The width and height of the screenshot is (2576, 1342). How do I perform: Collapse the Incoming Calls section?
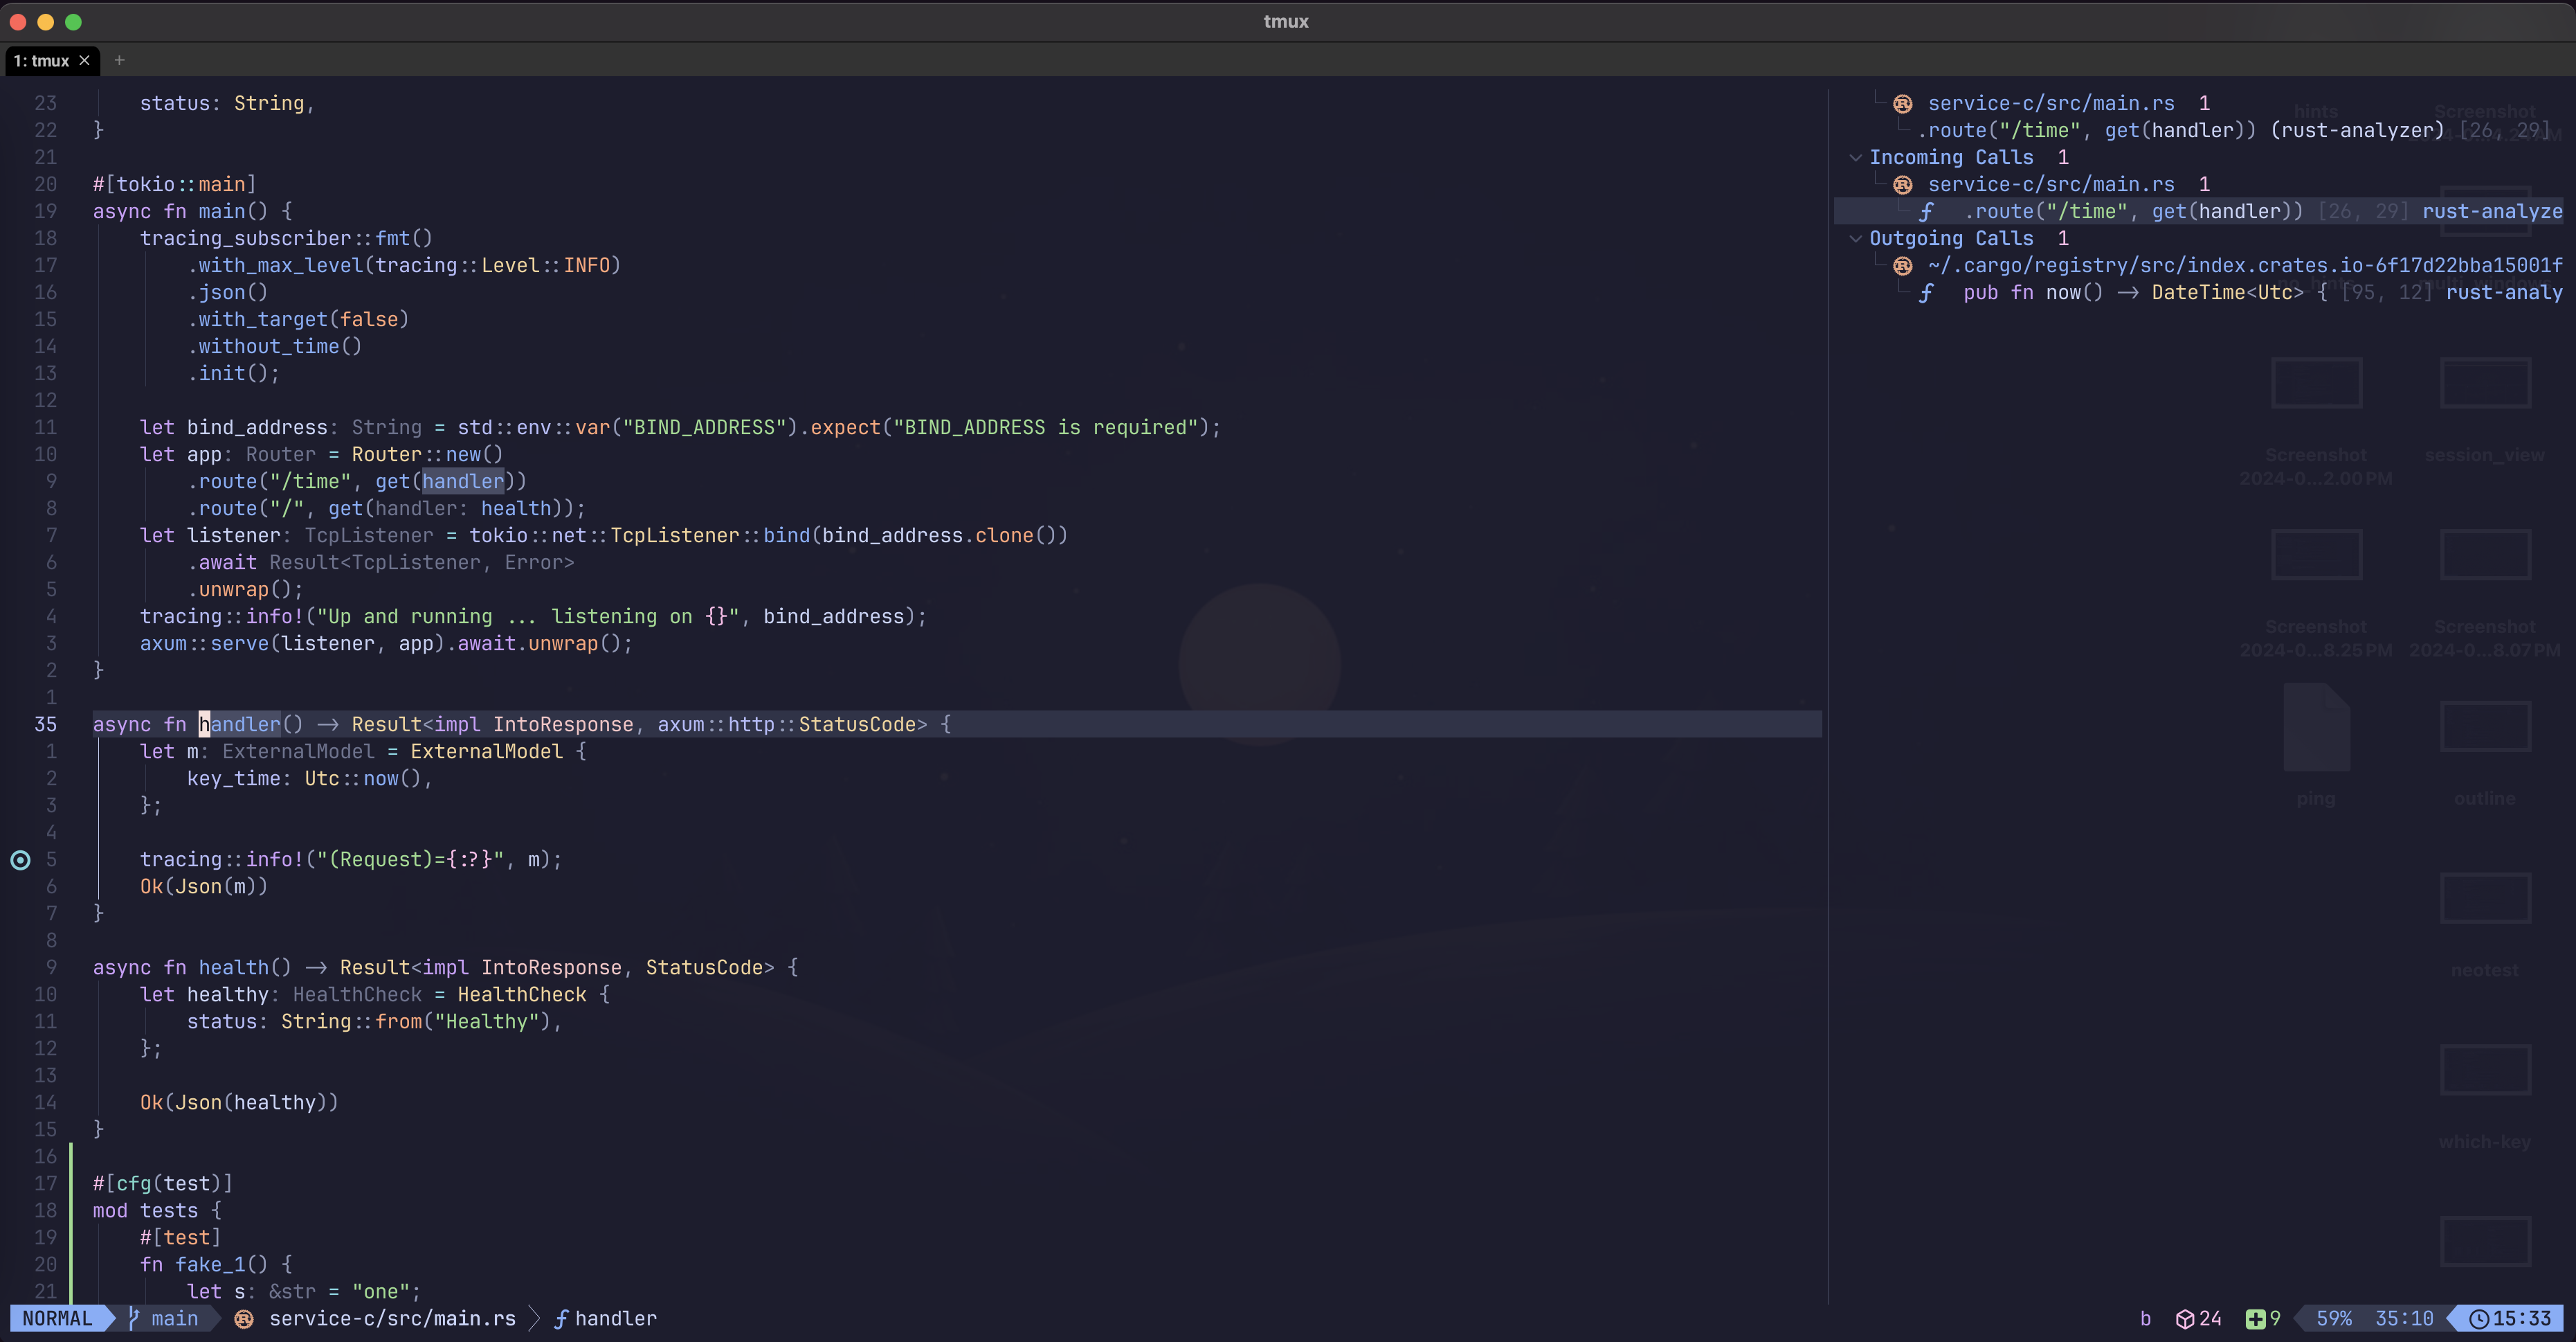pyautogui.click(x=1855, y=157)
